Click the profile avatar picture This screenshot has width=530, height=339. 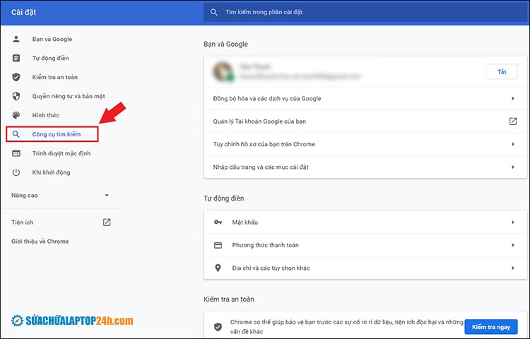[223, 71]
